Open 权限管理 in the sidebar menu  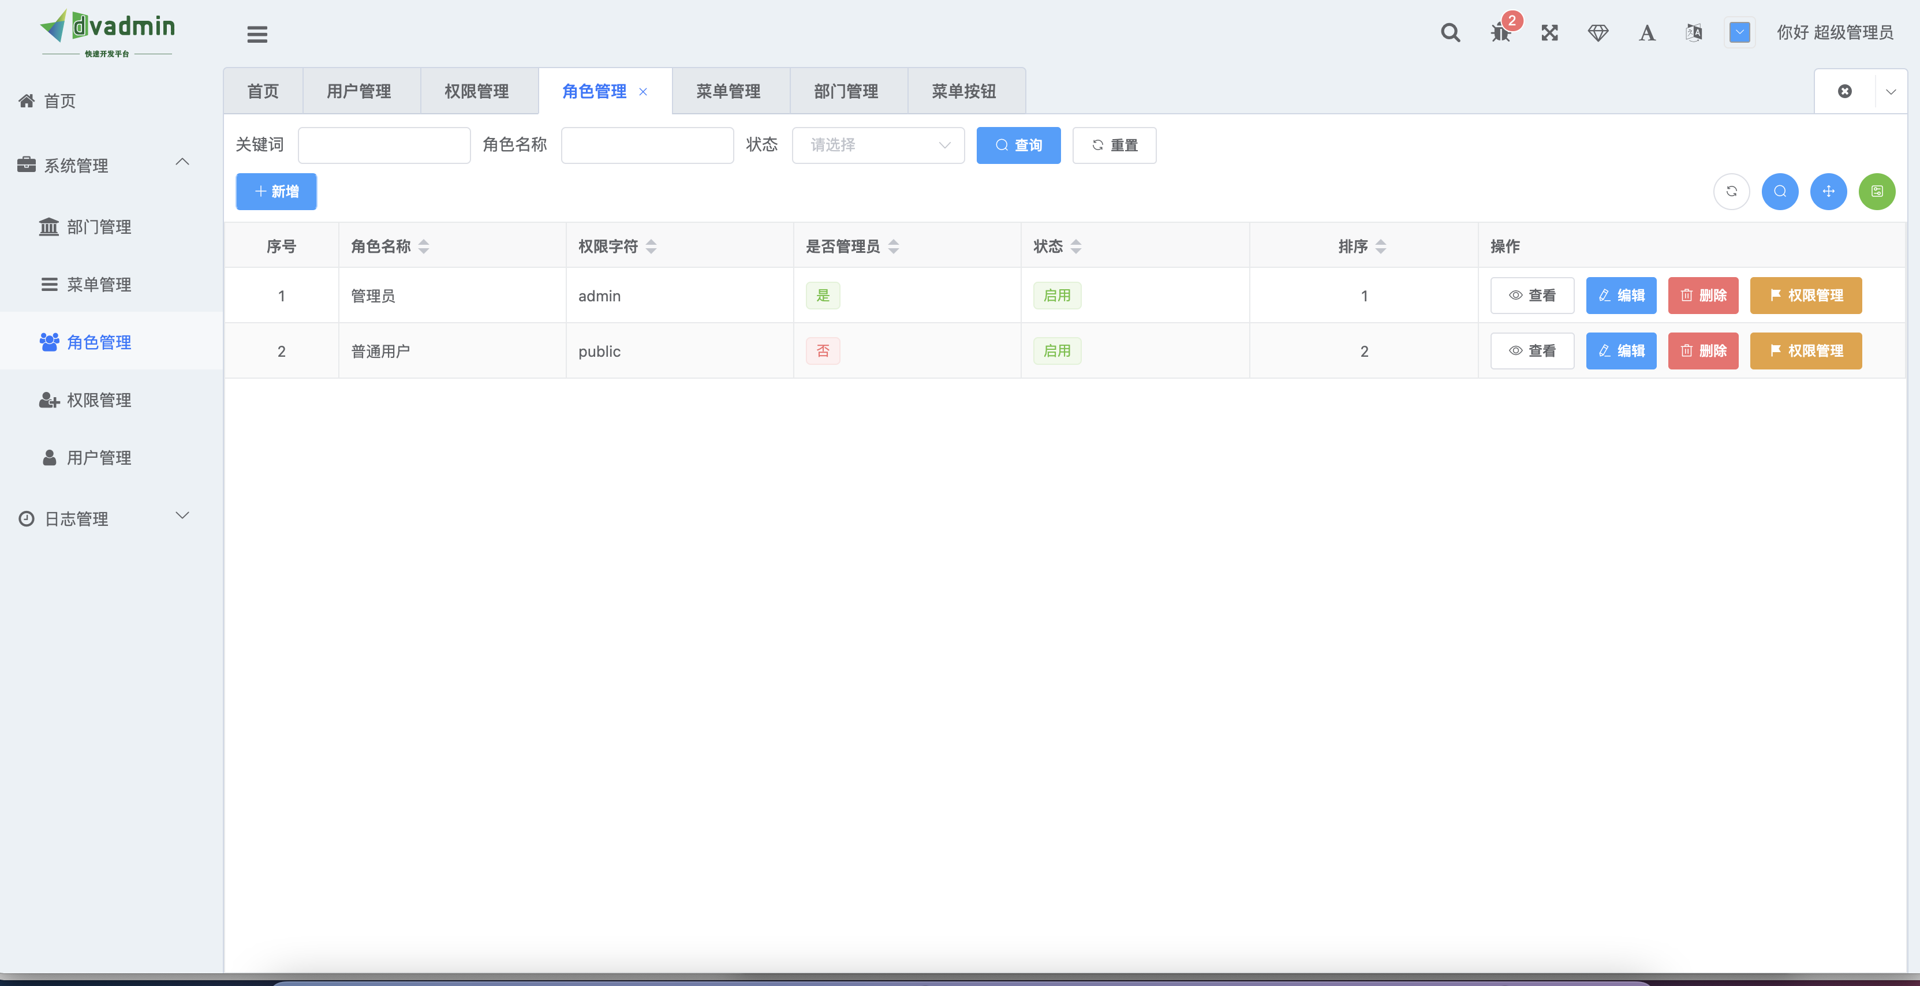(98, 400)
